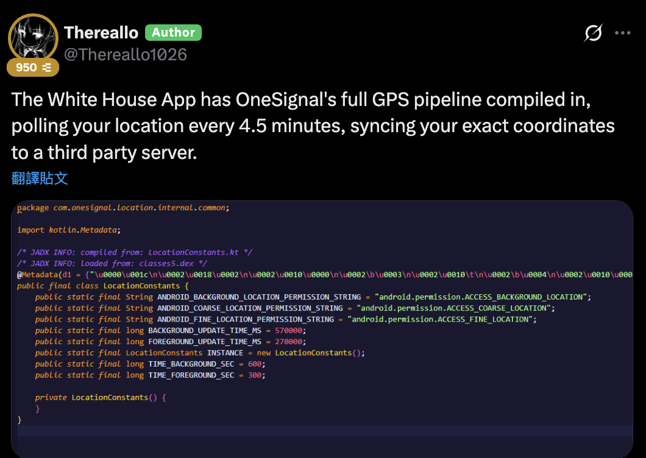This screenshot has height=458, width=646.
Task: Click the import kotlin.Metadata line
Action: click(x=69, y=230)
